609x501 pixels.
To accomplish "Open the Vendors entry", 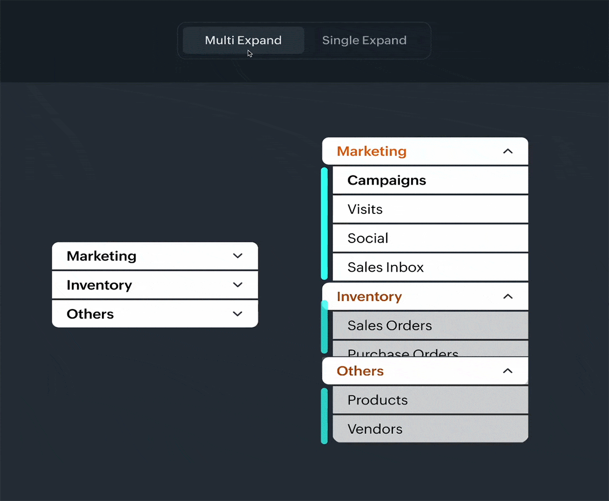I will click(x=375, y=429).
